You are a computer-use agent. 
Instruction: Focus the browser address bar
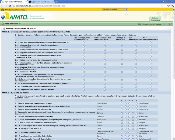[89, 6]
